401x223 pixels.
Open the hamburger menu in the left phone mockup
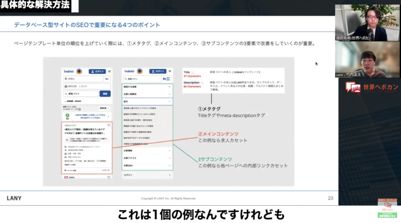tap(110, 71)
